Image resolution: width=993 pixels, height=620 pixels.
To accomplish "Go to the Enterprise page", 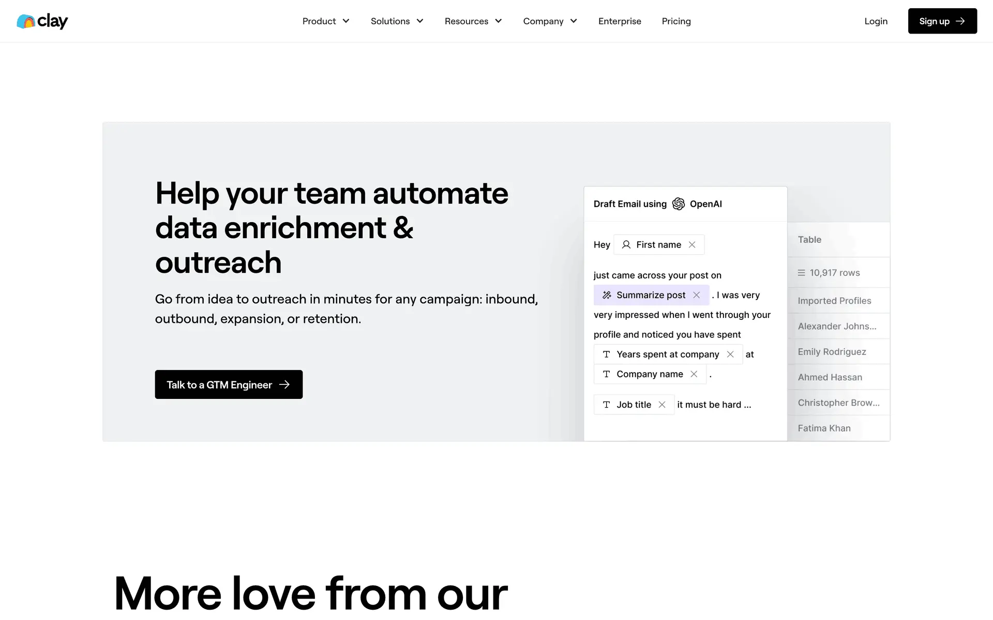I will tap(620, 21).
